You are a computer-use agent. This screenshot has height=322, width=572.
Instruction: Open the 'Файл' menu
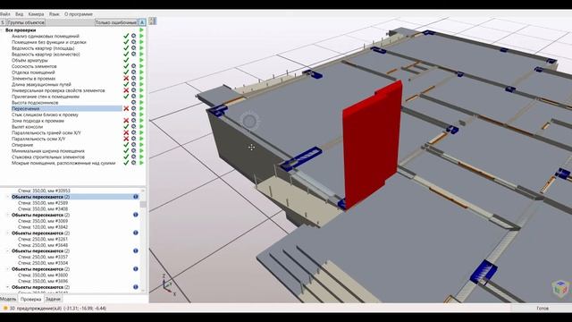click(5, 14)
